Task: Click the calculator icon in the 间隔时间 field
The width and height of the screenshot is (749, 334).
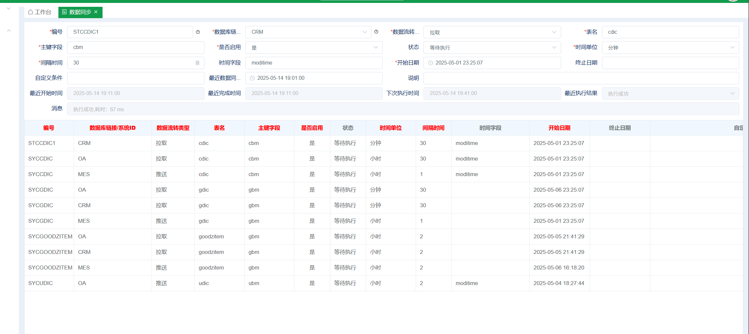Action: (x=197, y=63)
